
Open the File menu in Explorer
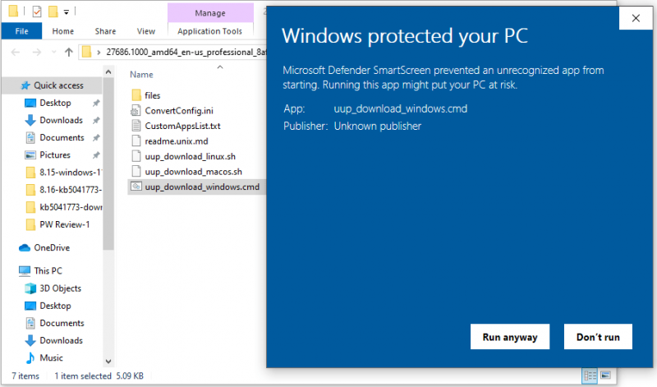(x=21, y=31)
